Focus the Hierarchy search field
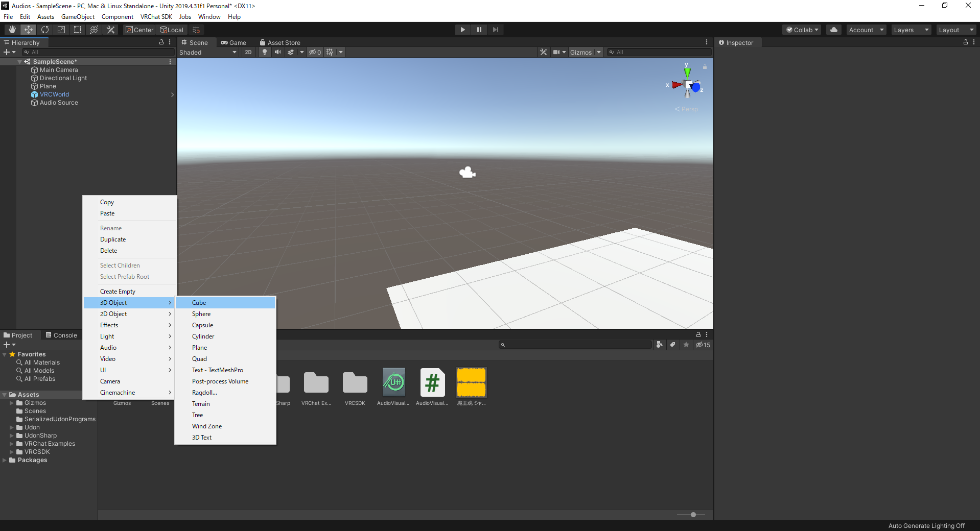The height and width of the screenshot is (531, 980). pyautogui.click(x=99, y=52)
